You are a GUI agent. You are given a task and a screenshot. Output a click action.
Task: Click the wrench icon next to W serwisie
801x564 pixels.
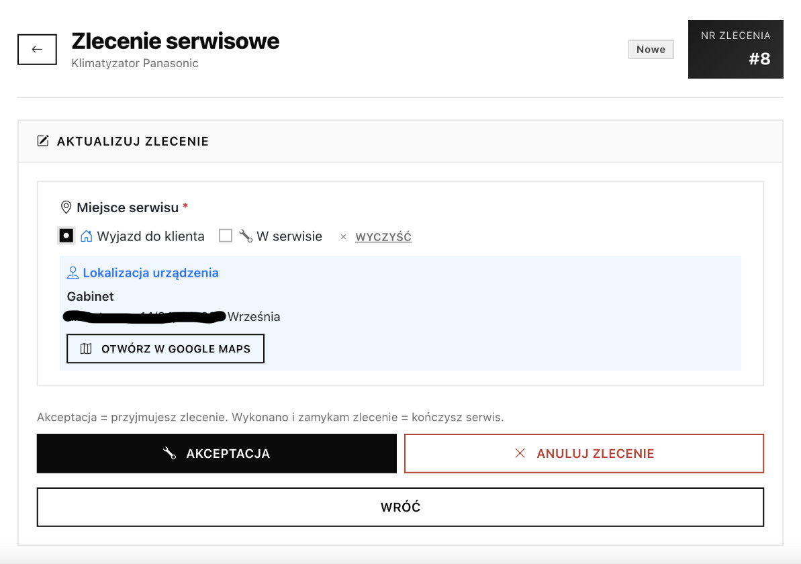pos(246,236)
